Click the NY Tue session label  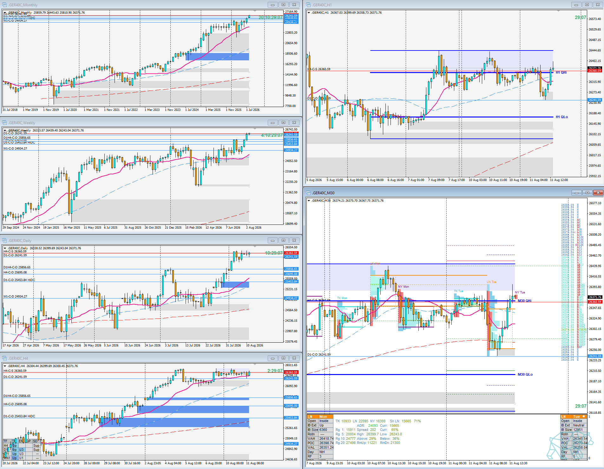click(520, 292)
